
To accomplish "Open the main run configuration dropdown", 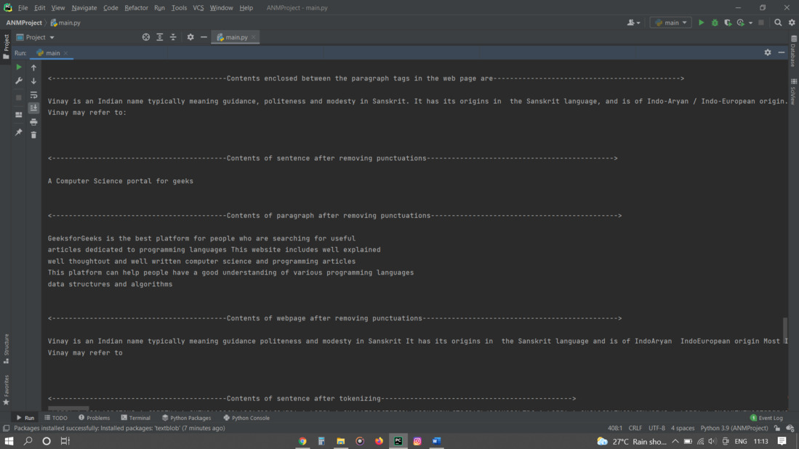I will coord(670,23).
